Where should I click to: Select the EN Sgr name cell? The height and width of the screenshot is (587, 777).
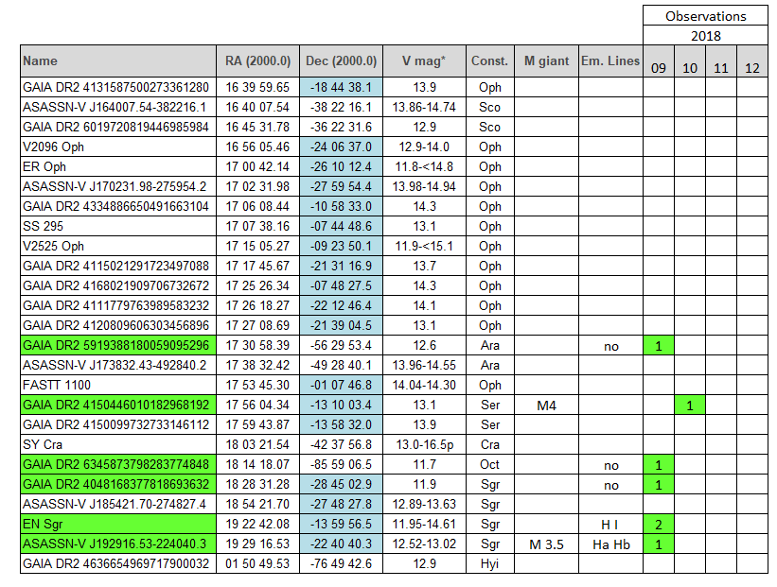pyautogui.click(x=117, y=525)
